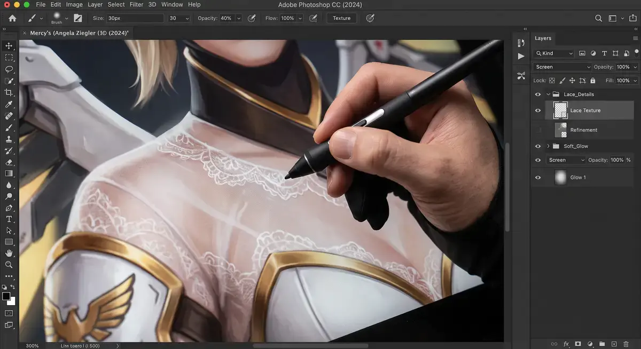
Task: Select the Pen tool
Action: point(9,208)
